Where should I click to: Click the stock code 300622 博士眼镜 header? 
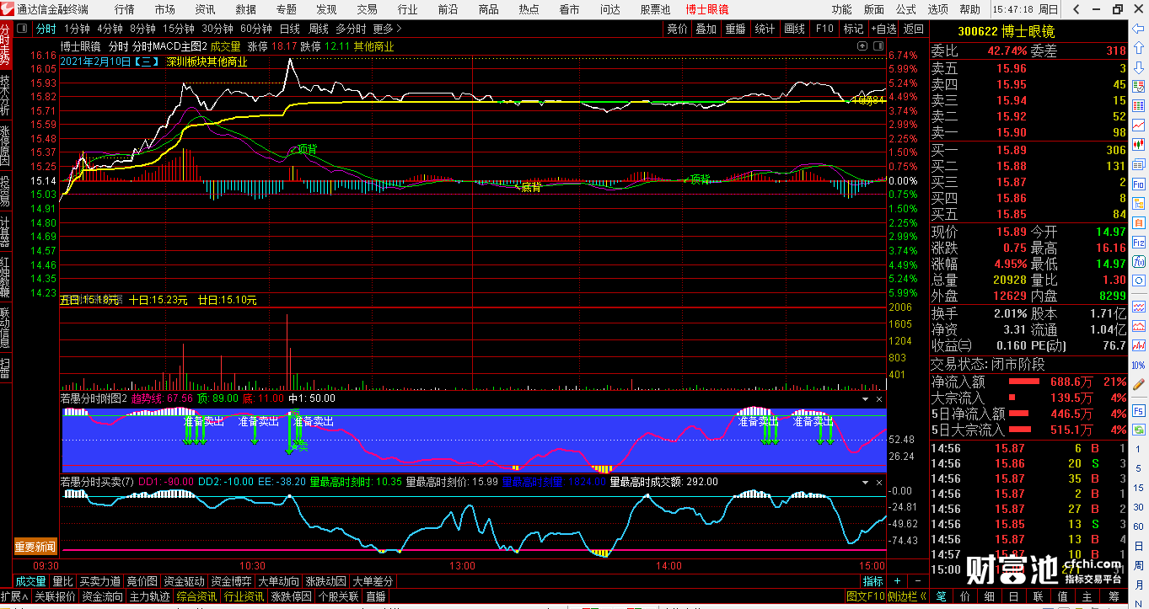coord(1006,31)
